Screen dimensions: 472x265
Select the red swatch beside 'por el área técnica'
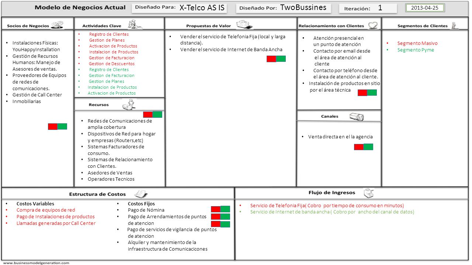(362, 93)
